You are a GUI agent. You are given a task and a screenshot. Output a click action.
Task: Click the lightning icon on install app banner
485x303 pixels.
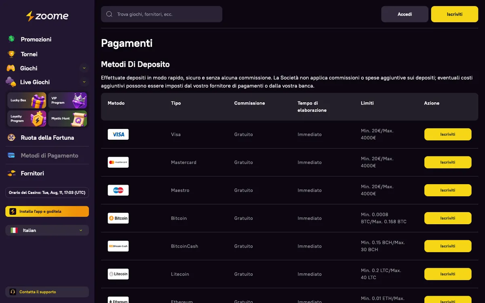tap(13, 211)
